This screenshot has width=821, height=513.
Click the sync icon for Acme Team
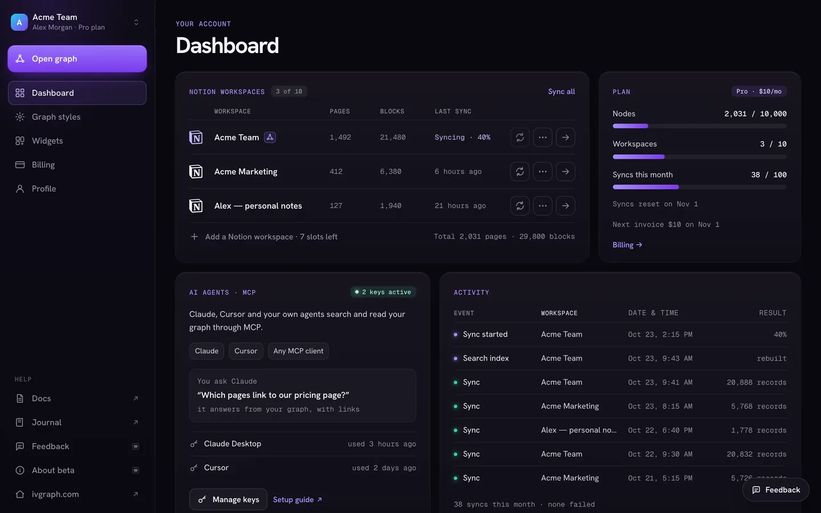coord(519,137)
